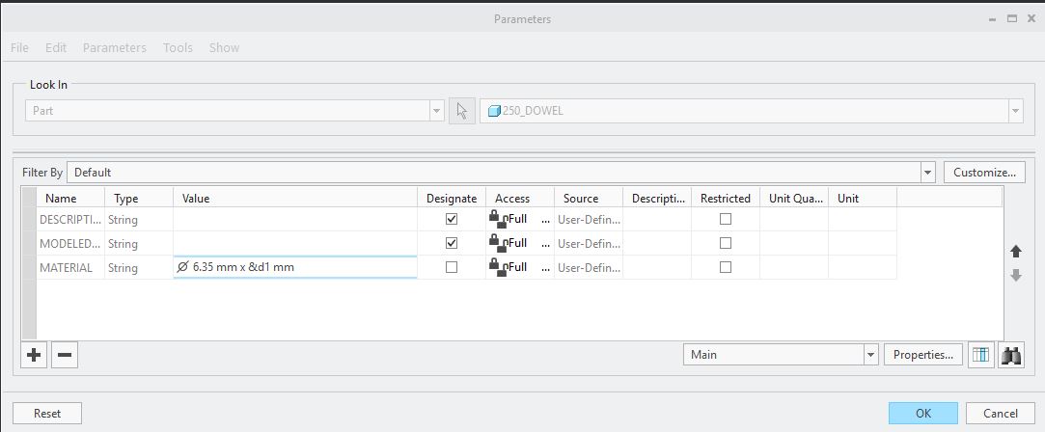Open access options ellipsis for MODELED row
1045x432 pixels.
(x=546, y=244)
